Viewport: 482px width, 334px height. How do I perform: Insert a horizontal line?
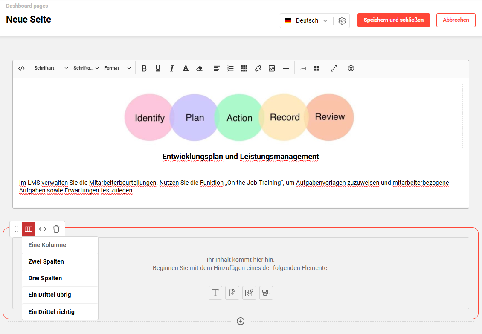click(x=286, y=68)
